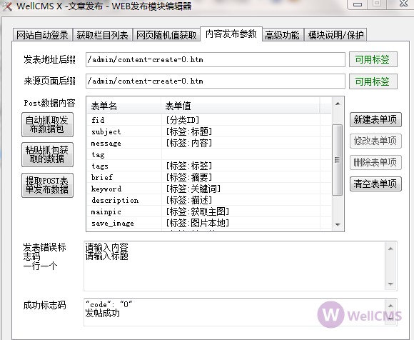The height and width of the screenshot is (340, 414).
Task: Click inside the 成功标志码 text area
Action: pos(234,312)
